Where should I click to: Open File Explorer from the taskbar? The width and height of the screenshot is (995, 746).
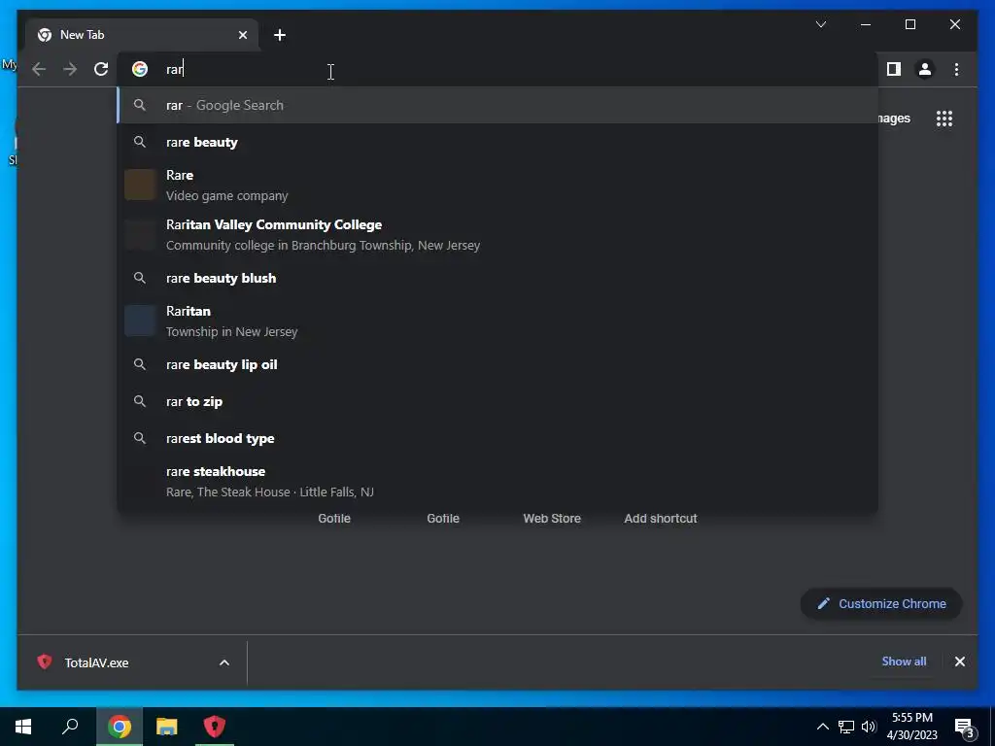[x=167, y=727]
